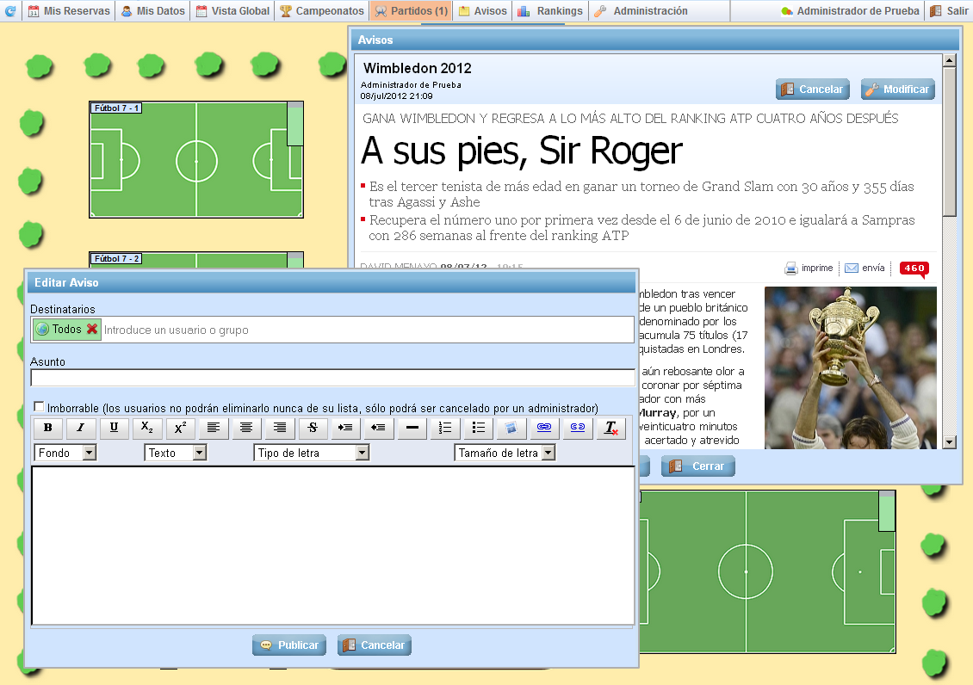
Task: Open the Partidos (1) menu
Action: coord(412,10)
